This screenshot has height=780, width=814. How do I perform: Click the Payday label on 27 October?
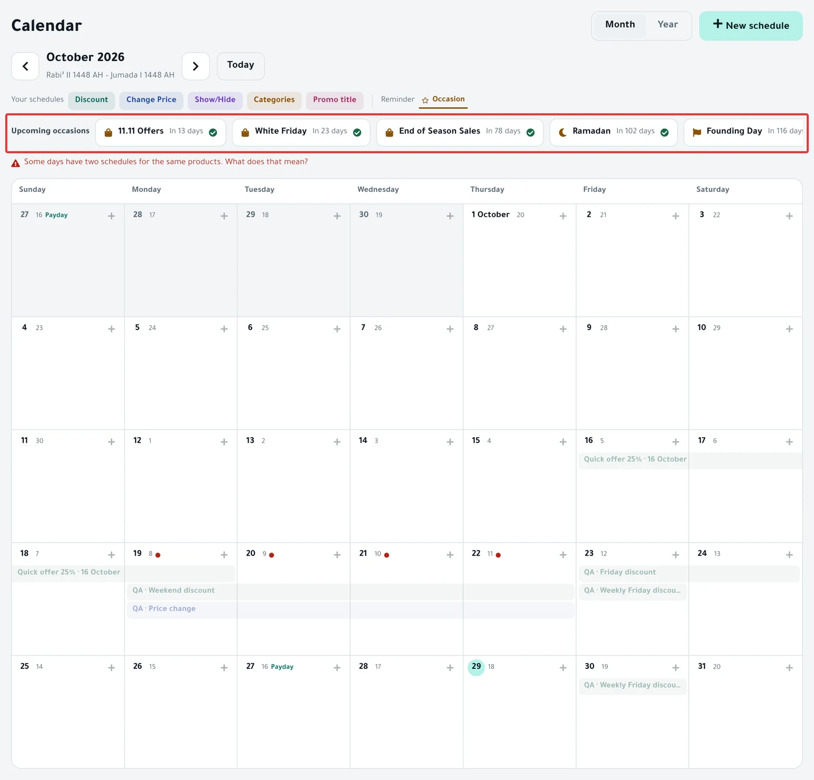(282, 667)
